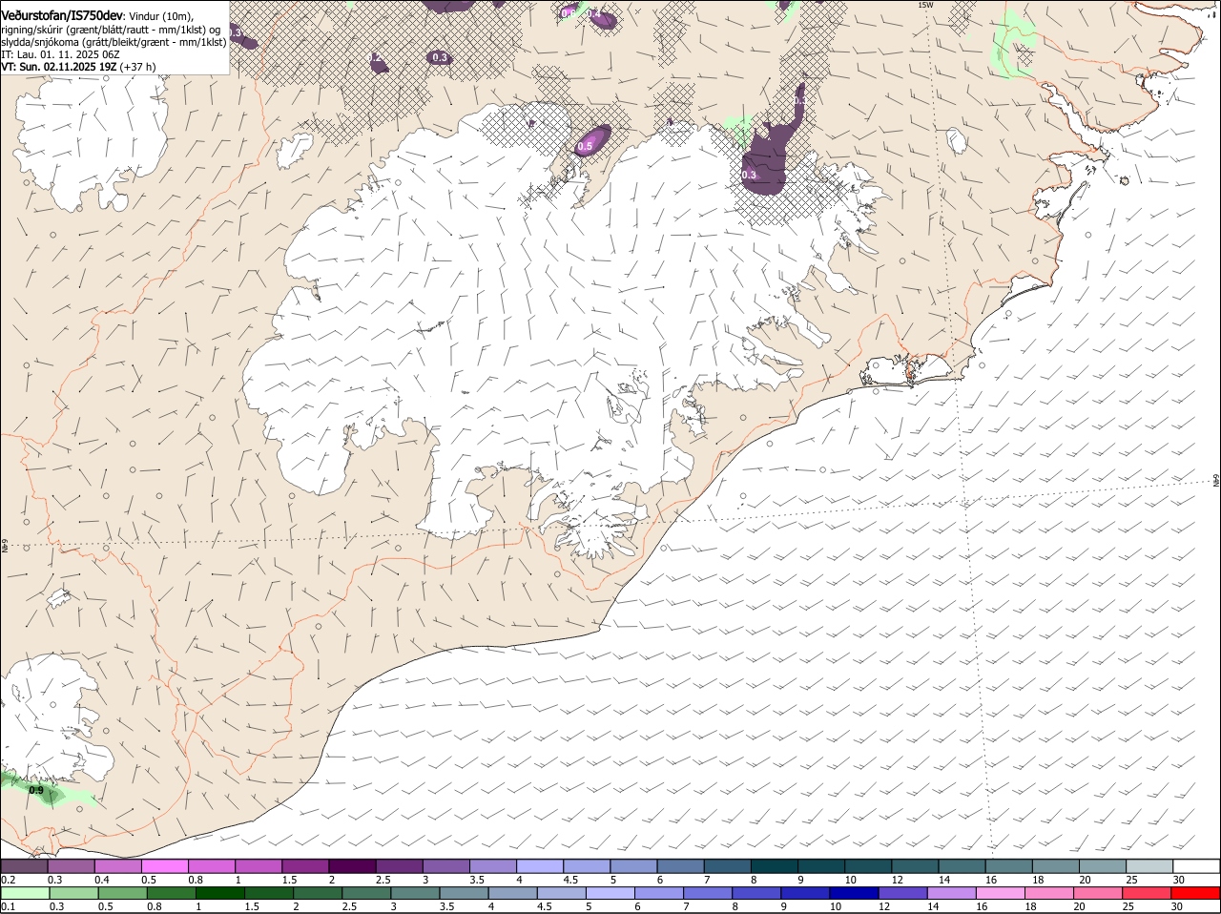Click the '15W' longitude label
The height and width of the screenshot is (914, 1221).
[925, 5]
